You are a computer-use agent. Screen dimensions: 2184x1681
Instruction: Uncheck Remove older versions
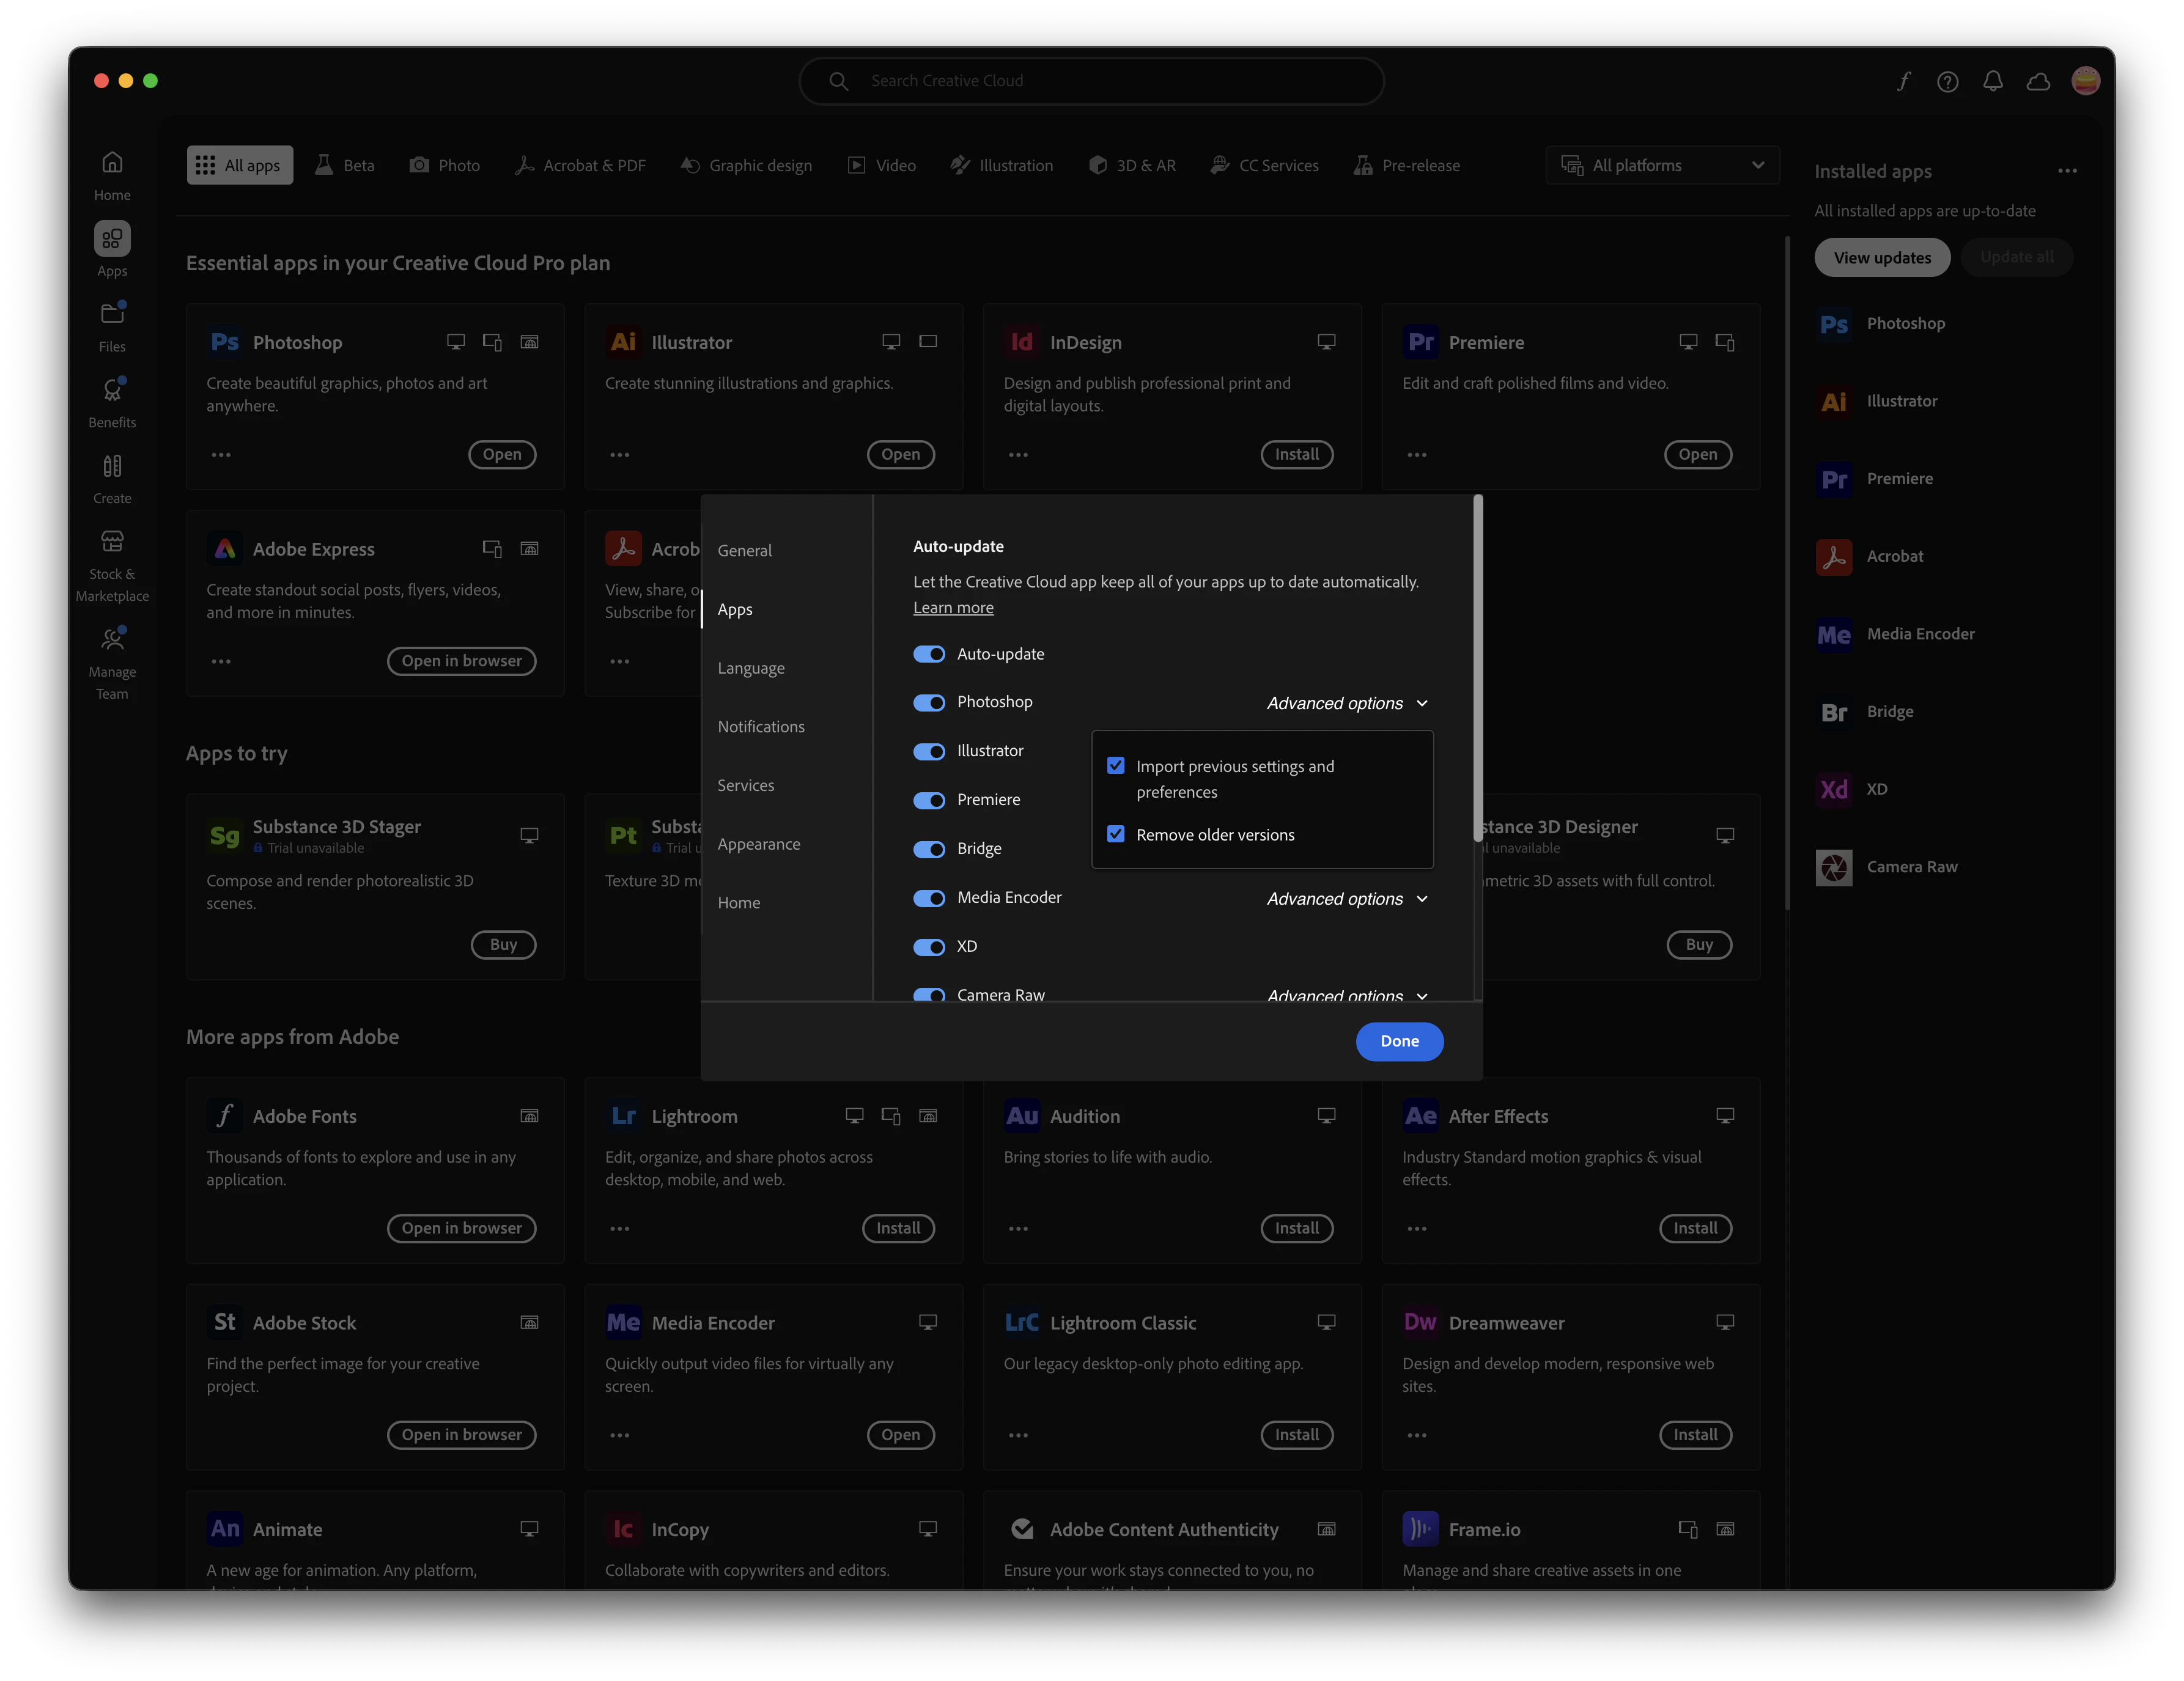click(x=1116, y=834)
